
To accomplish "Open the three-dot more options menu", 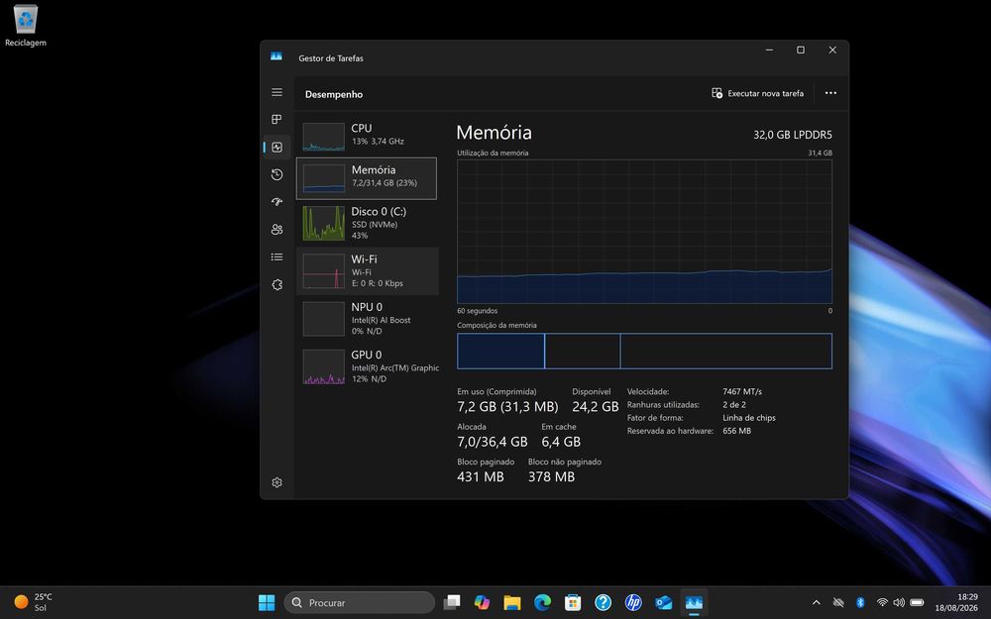I will pos(830,93).
